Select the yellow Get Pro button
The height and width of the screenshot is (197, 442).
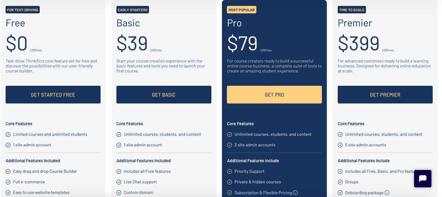pos(274,95)
